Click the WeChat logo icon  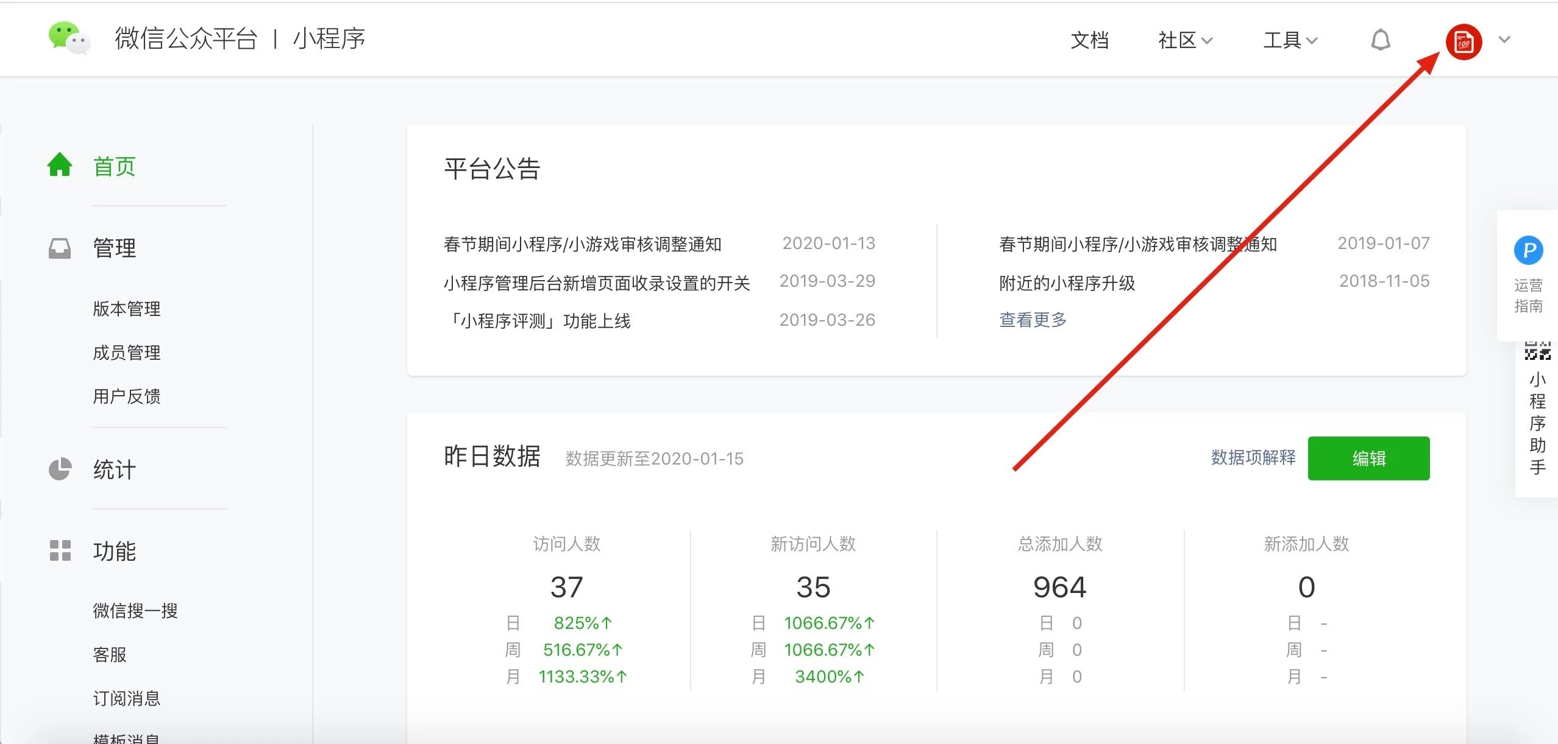click(69, 38)
